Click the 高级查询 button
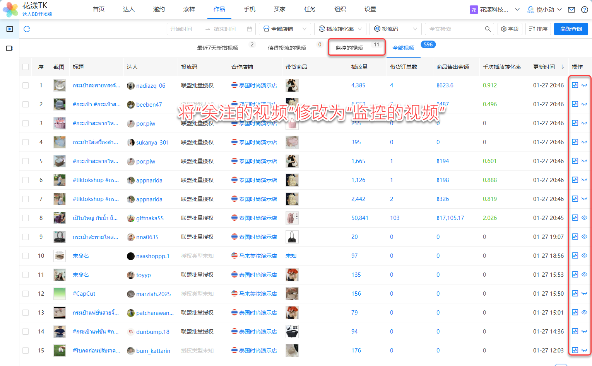 coord(571,29)
